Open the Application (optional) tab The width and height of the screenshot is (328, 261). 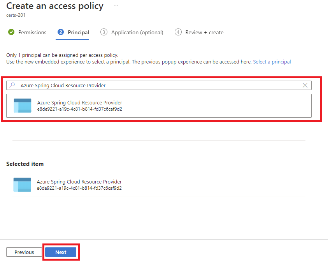[x=137, y=32]
